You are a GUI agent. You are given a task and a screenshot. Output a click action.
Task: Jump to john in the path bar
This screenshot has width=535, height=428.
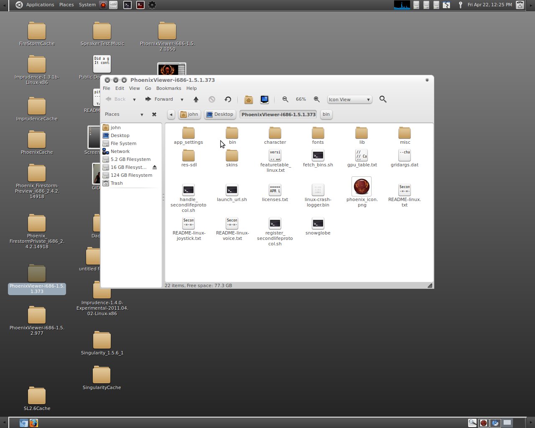[189, 114]
